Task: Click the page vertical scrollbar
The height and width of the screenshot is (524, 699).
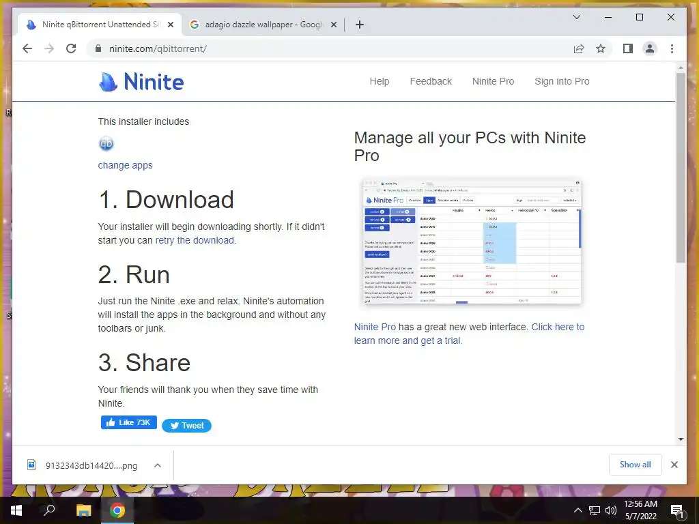Action: click(681, 168)
